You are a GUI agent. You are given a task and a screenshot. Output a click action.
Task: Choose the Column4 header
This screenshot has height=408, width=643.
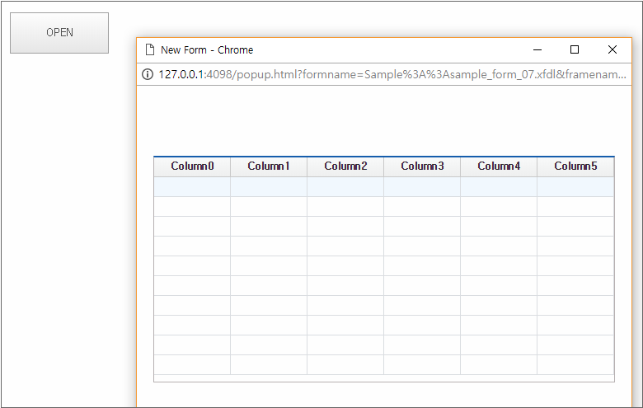point(499,166)
